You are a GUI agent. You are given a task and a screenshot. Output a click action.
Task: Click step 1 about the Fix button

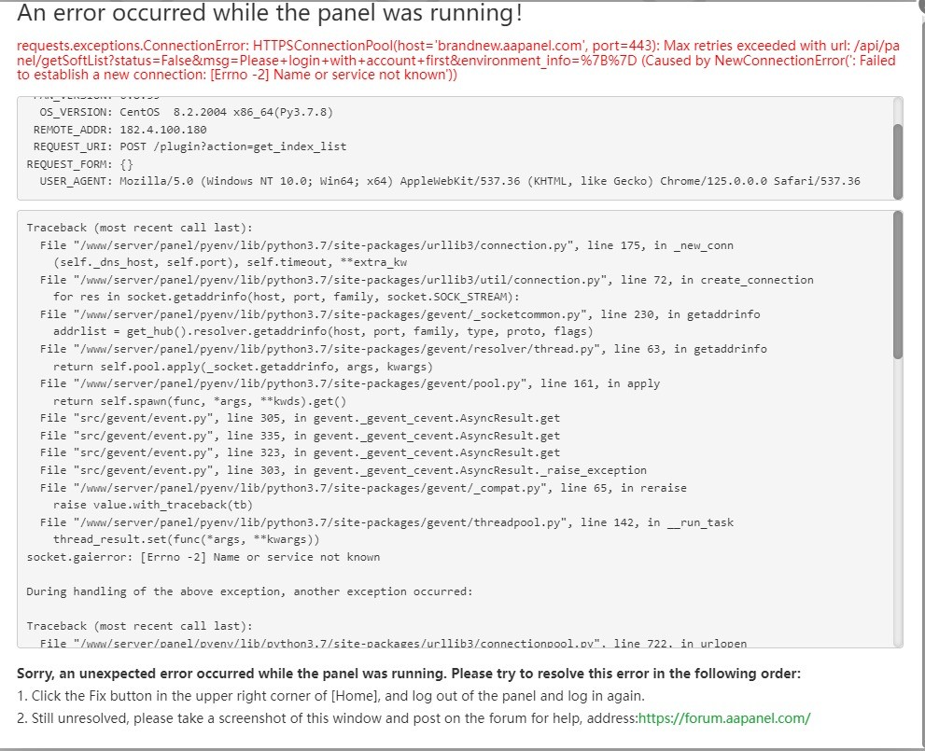point(330,696)
